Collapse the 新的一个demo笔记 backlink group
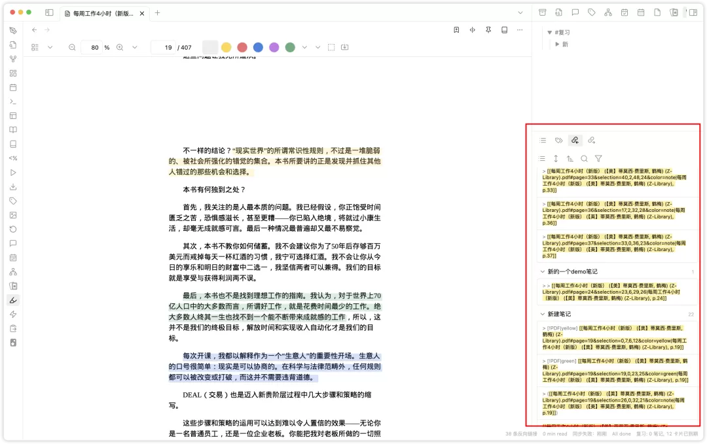The image size is (707, 444). [543, 271]
